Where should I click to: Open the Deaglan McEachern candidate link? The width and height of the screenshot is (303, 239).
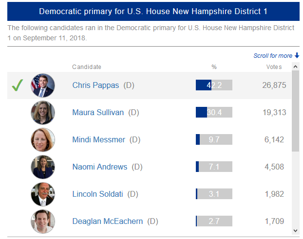(x=107, y=222)
